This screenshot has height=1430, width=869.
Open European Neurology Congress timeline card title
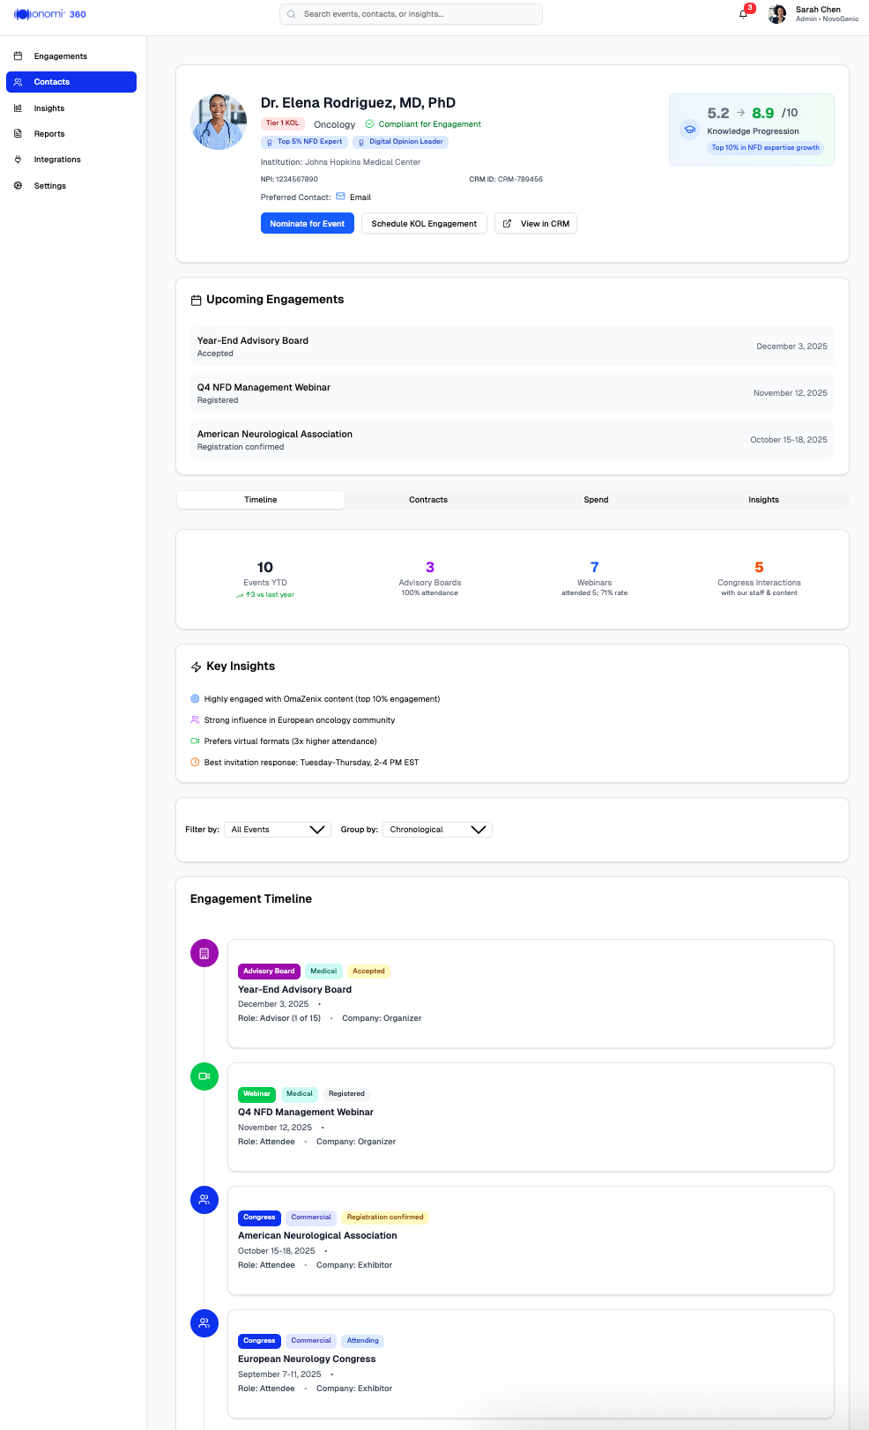click(307, 1359)
